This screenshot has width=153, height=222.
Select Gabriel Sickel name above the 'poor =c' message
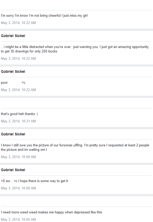pos(13,71)
